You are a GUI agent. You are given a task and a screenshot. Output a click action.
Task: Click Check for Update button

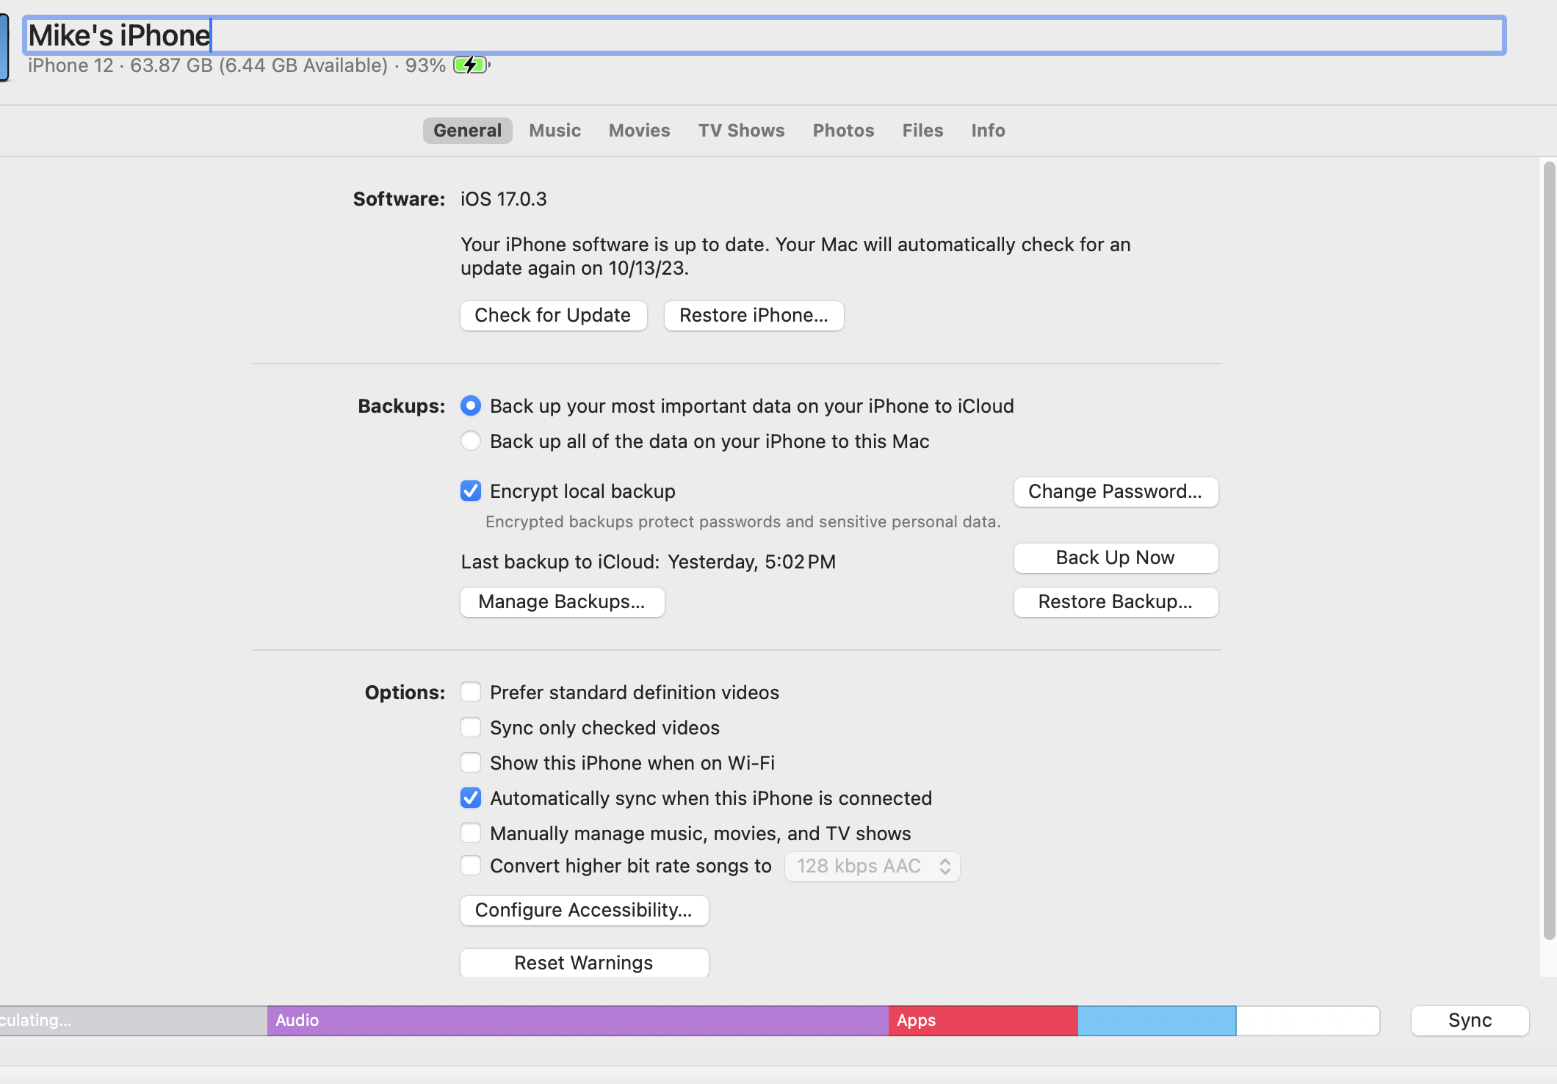(553, 315)
